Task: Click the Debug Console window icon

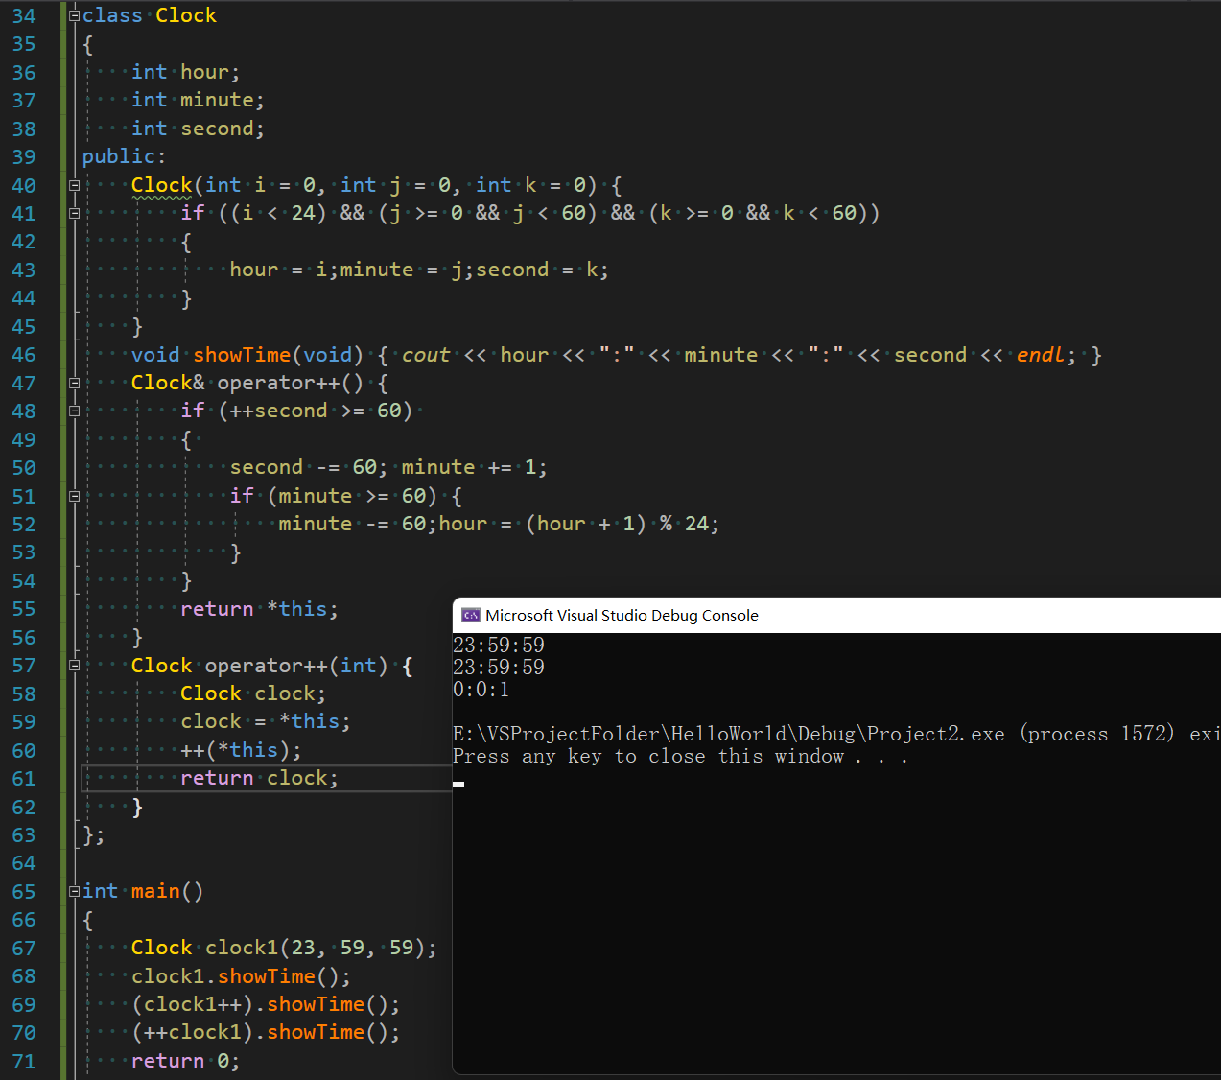Action: point(471,615)
